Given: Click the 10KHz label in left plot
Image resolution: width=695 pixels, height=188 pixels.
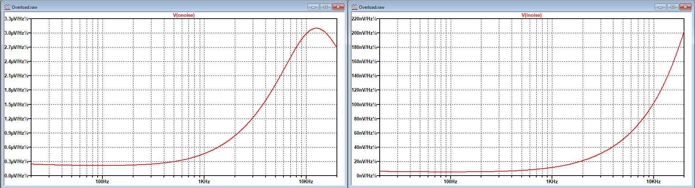Looking at the screenshot, I should (306, 181).
